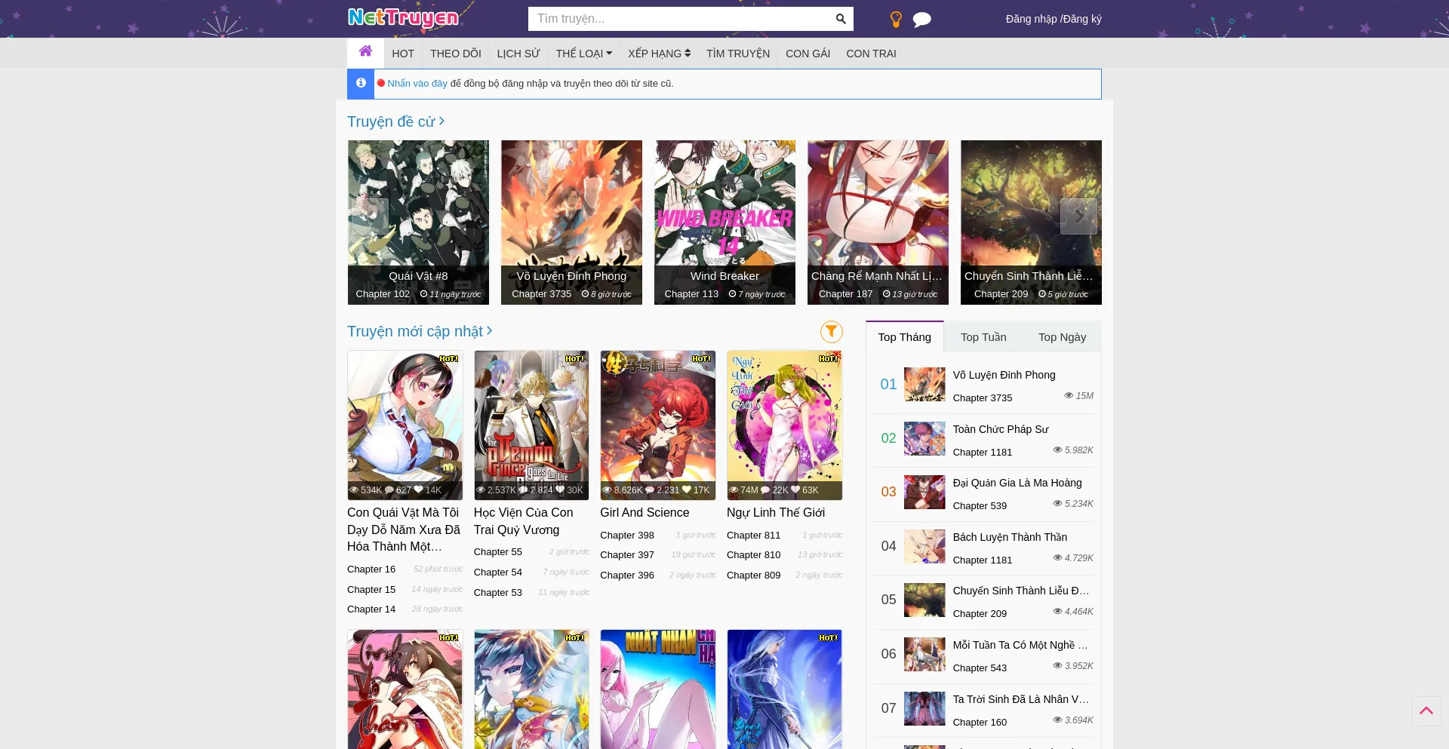Open the Chàng Rể Mạnh Nhất carousel cover
1449x749 pixels.
tap(878, 222)
